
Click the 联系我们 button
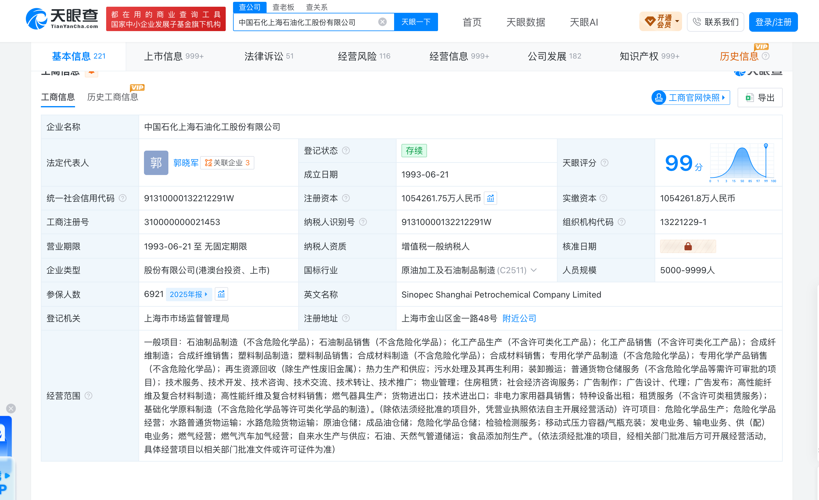pyautogui.click(x=715, y=22)
